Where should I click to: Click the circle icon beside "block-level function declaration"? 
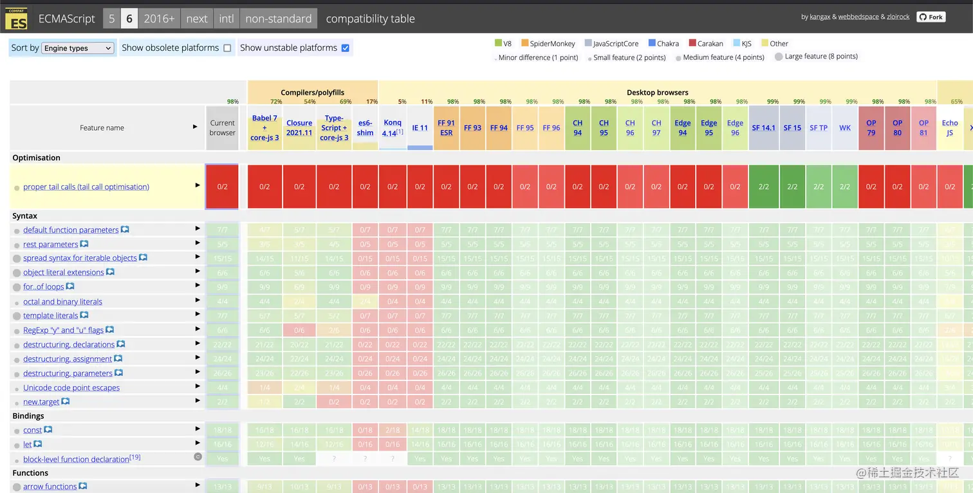(x=198, y=458)
